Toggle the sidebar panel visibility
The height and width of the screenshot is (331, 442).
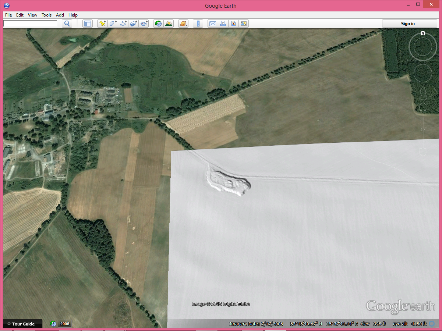click(x=87, y=24)
